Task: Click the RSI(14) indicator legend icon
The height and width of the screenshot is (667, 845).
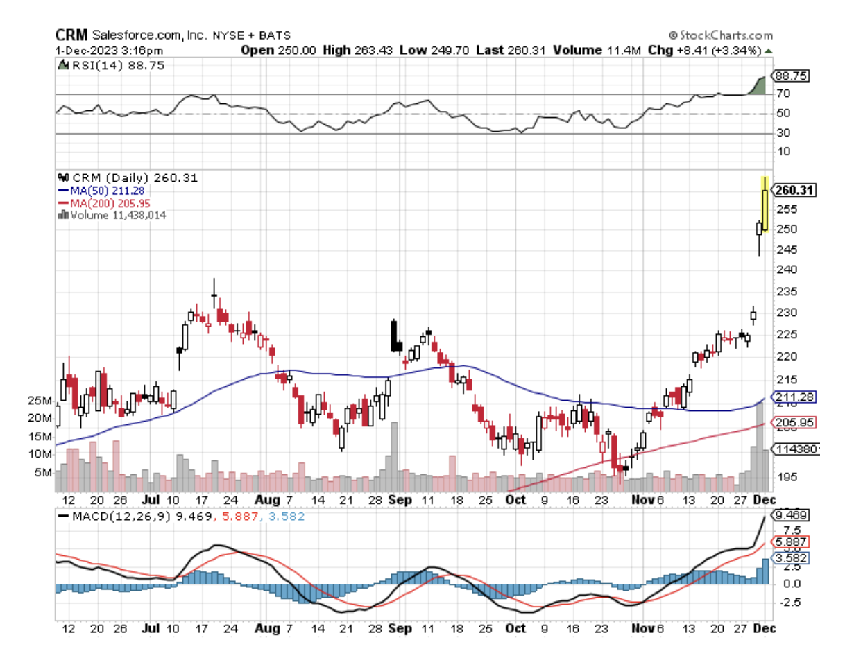Action: (x=61, y=65)
